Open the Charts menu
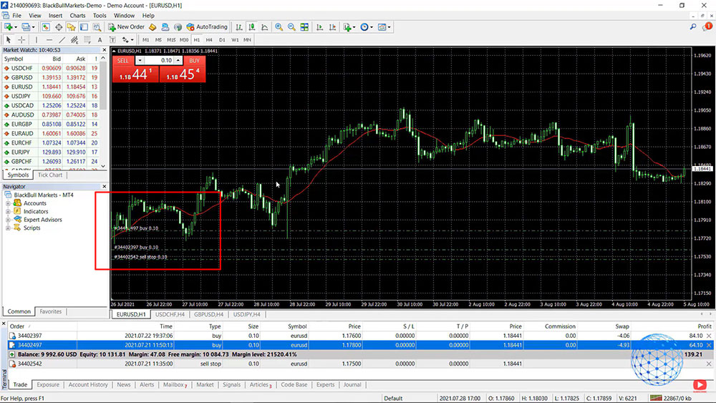The height and width of the screenshot is (403, 716). [x=77, y=16]
